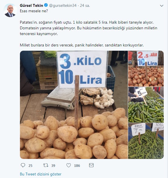Click the blue verified badge
The width and height of the screenshot is (168, 178).
point(46,5)
